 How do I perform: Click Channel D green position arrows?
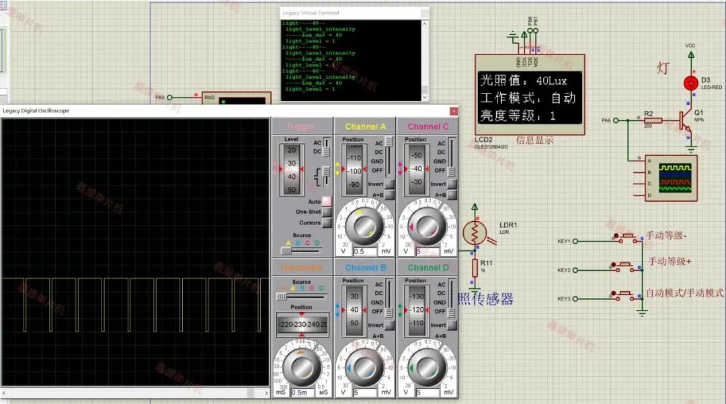[400, 310]
